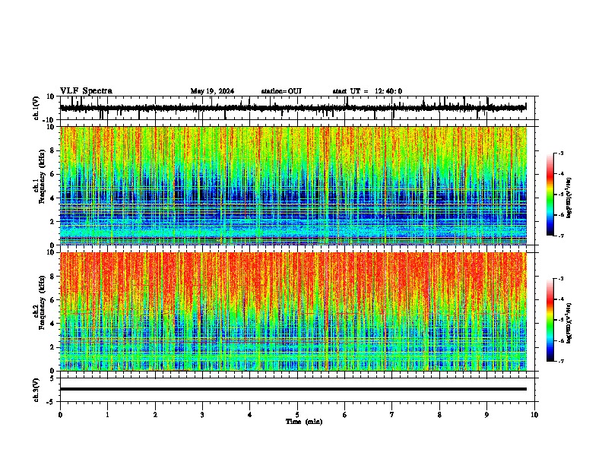
Task: Click the time axis tick label '3'
Action: pos(202,415)
